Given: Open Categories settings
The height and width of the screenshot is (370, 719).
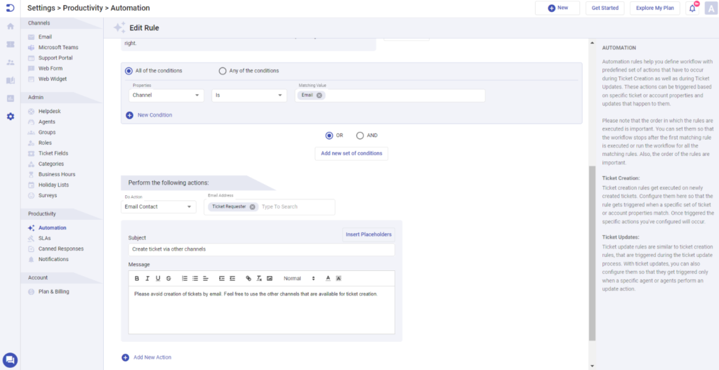Looking at the screenshot, I should coord(51,164).
